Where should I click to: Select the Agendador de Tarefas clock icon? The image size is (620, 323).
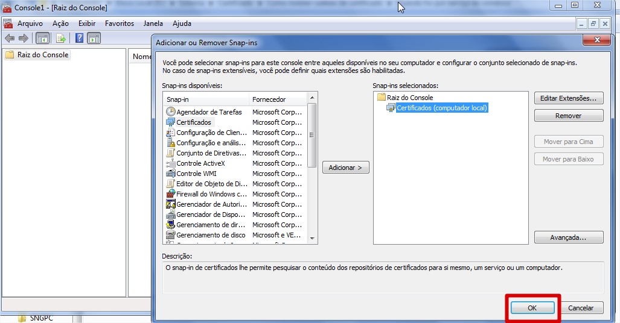coord(171,112)
